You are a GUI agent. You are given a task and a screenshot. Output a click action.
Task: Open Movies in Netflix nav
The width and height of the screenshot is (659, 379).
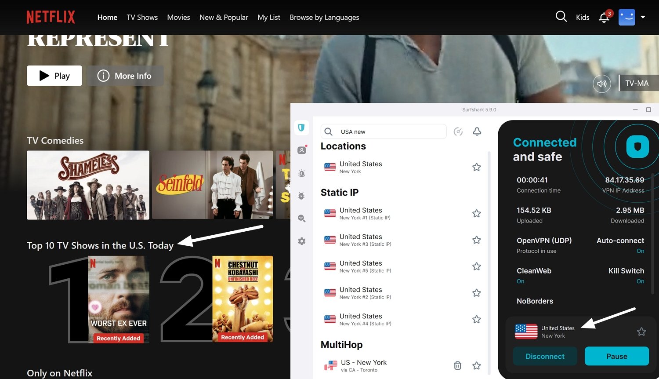(x=178, y=17)
